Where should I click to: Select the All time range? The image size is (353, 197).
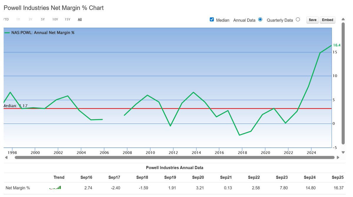tap(80, 19)
